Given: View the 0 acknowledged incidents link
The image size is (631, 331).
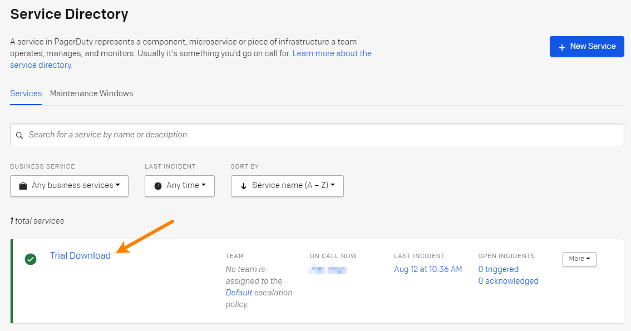Looking at the screenshot, I should pyautogui.click(x=508, y=281).
